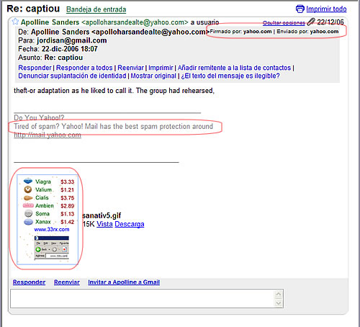Click the Imprimir link in options row
Image resolution: width=360 pixels, height=327 pixels.
(x=161, y=68)
